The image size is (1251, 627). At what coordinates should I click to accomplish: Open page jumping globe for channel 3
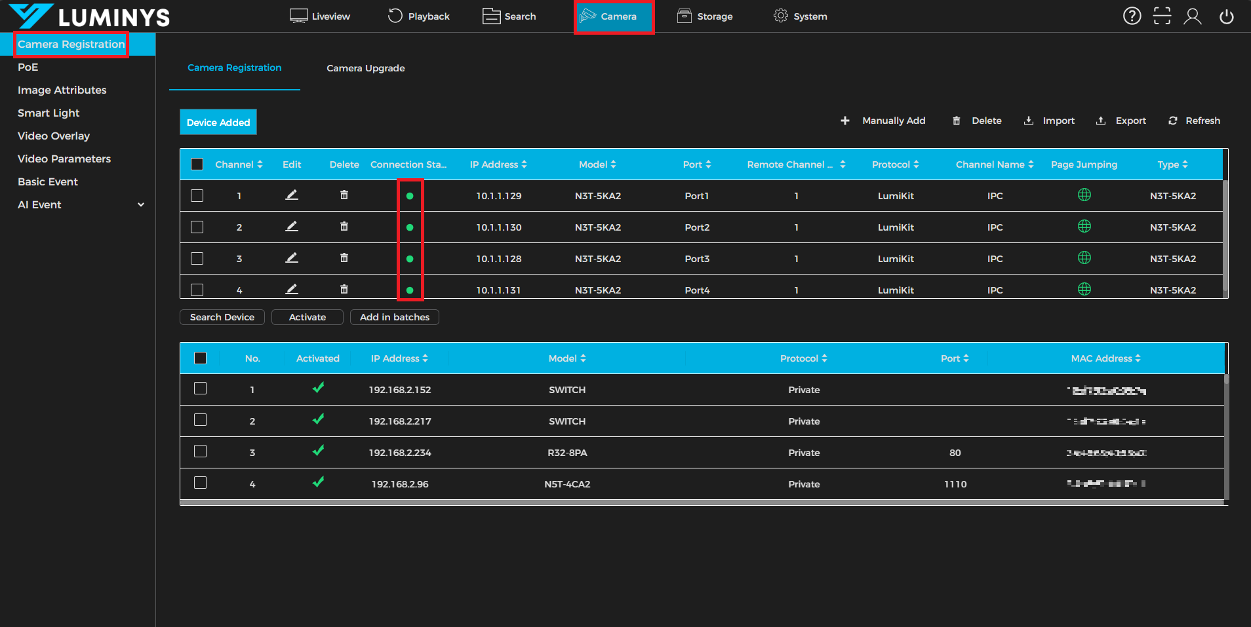point(1084,258)
